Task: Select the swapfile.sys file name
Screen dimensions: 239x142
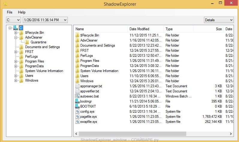Action: pos(88,122)
